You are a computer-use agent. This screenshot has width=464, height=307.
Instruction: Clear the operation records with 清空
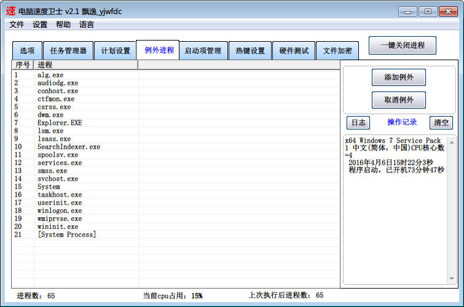point(441,122)
